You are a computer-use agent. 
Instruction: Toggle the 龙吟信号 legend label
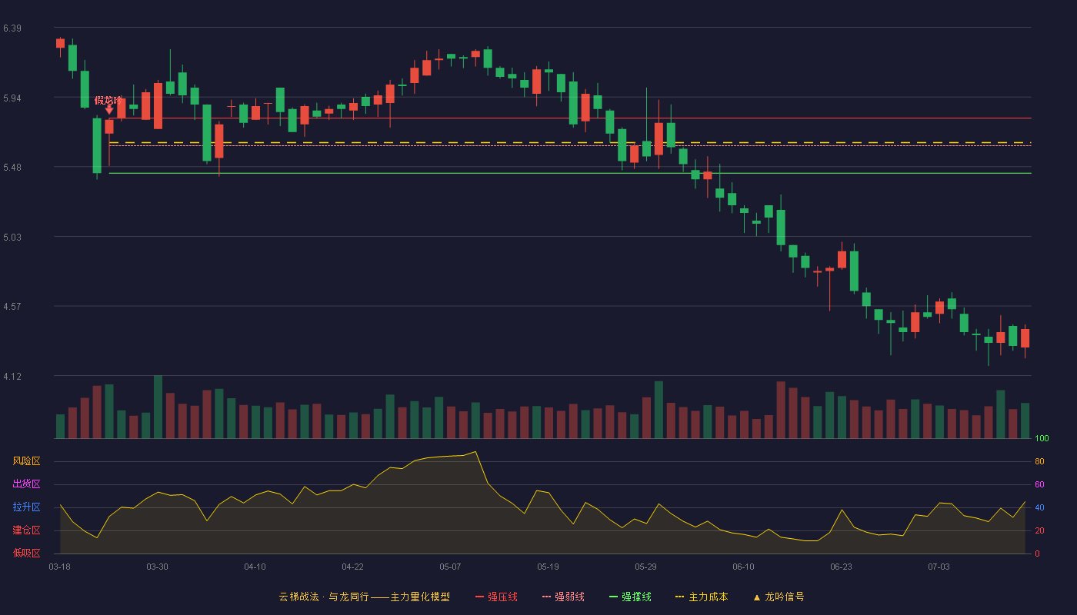pos(784,597)
